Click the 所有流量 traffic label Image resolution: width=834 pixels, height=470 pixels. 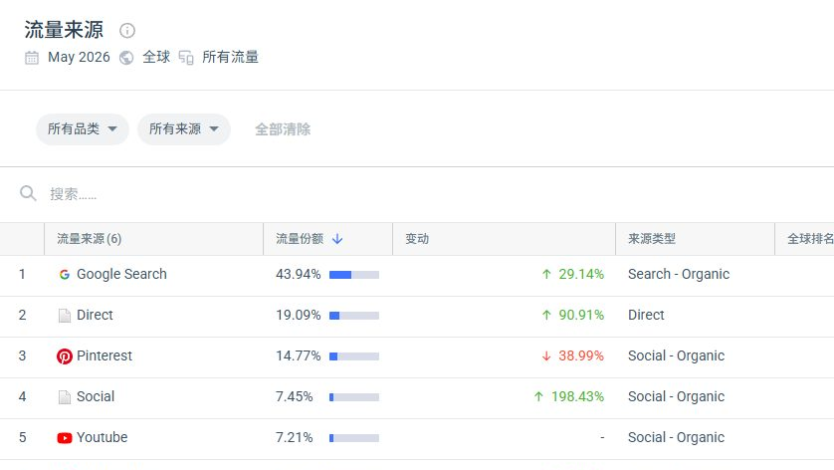230,57
